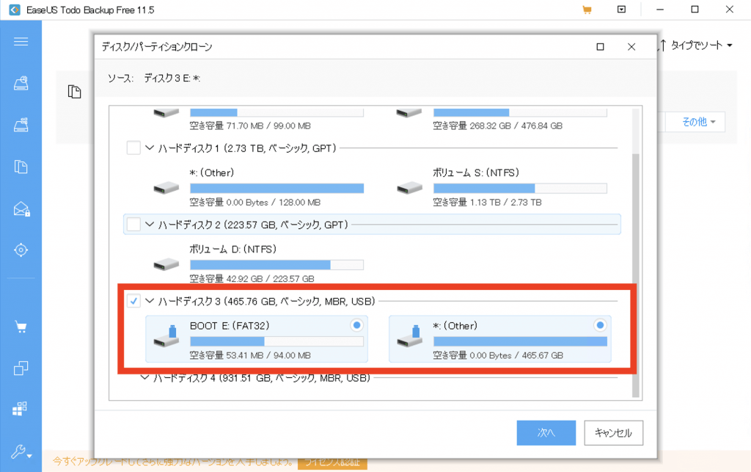The image size is (751, 472).
Task: Click the tools wrench icon
Action: pyautogui.click(x=21, y=451)
